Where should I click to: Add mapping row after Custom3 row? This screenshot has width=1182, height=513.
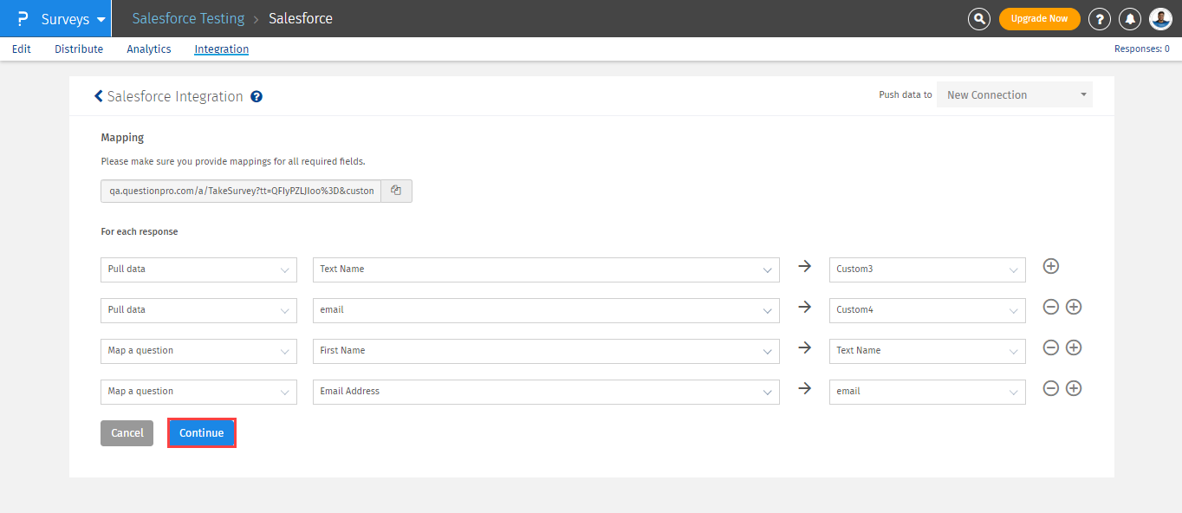[x=1051, y=266]
